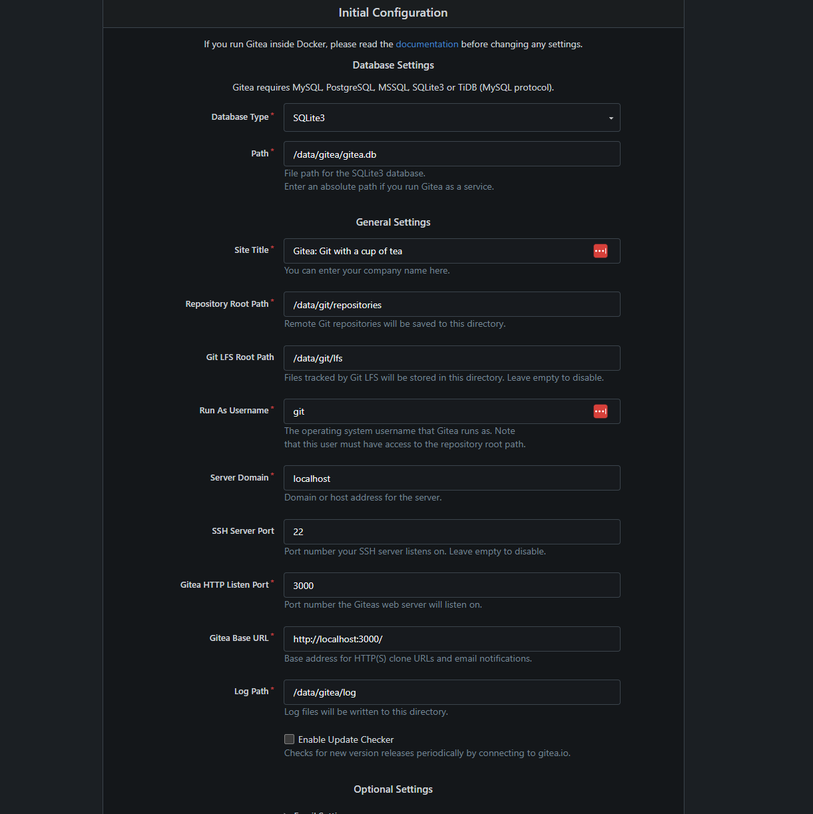Viewport: 813px width, 814px height.
Task: Focus the Repository Root Path field
Action: tap(451, 305)
